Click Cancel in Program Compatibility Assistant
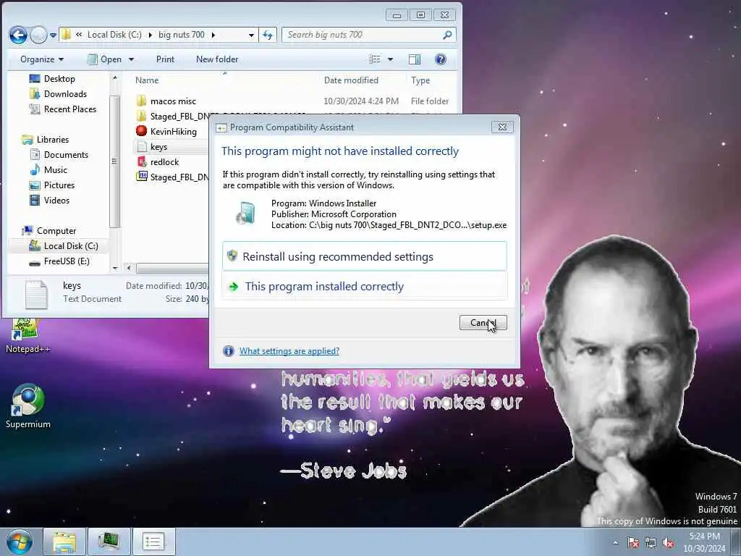This screenshot has height=556, width=741. pos(483,322)
